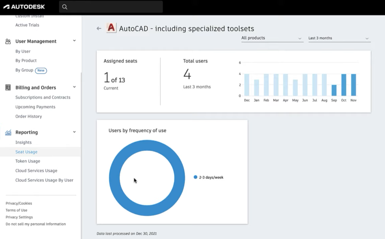Click the Billing and Orders heading

click(36, 87)
